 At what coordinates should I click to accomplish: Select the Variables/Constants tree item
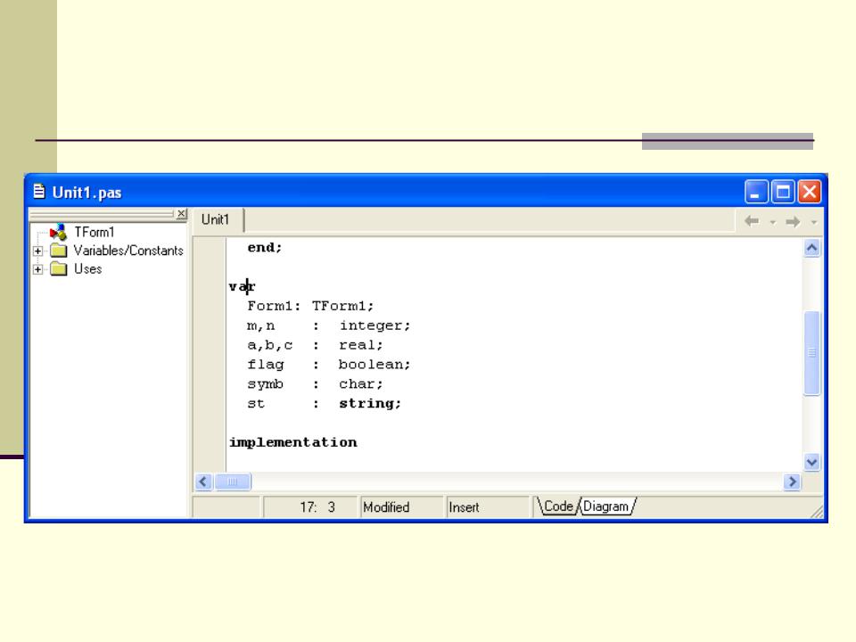pos(128,251)
